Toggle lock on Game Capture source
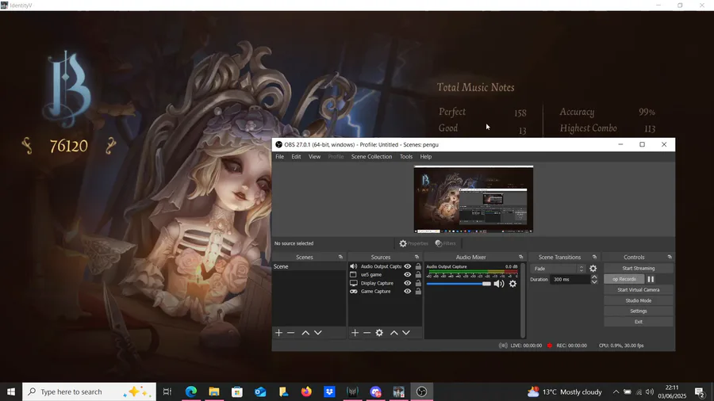 click(418, 292)
